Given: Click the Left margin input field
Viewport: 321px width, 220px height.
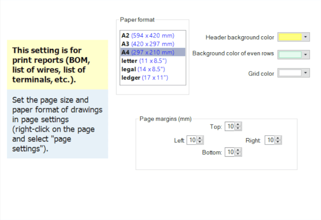Looking at the screenshot, I should point(192,140).
